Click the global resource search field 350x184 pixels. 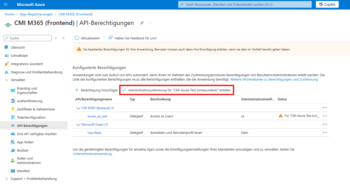(244, 4)
